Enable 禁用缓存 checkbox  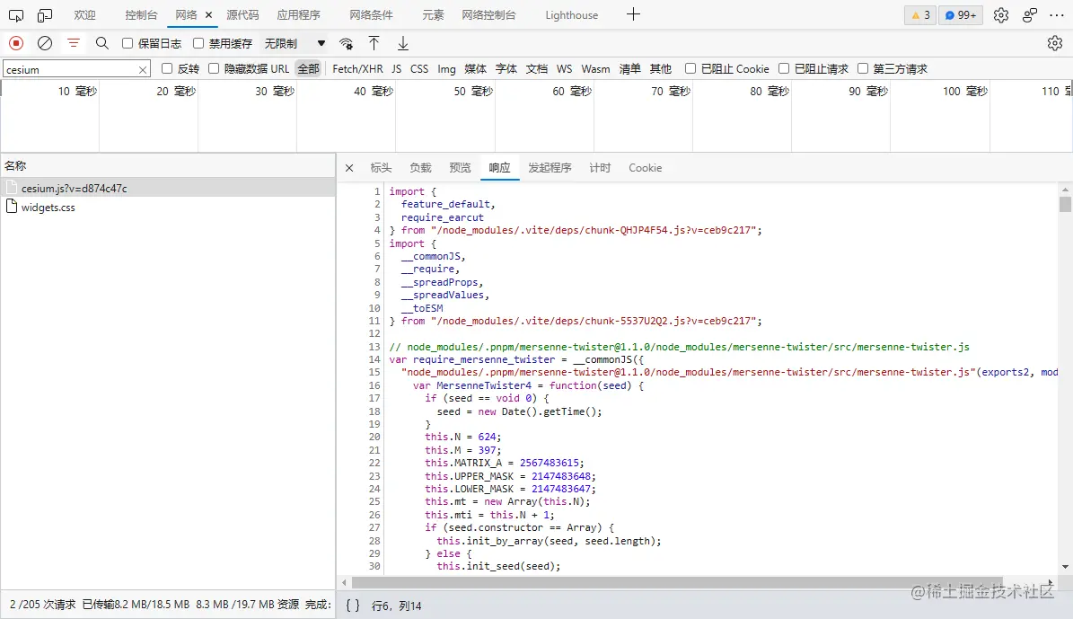click(198, 43)
